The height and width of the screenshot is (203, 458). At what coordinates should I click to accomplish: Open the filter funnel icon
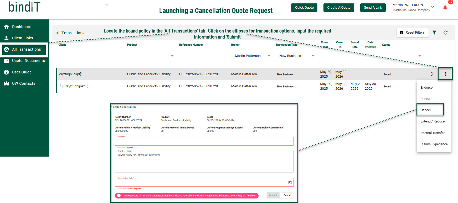pyautogui.click(x=434, y=33)
